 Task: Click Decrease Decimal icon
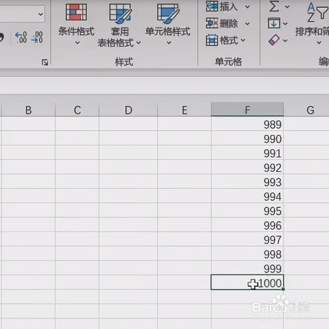tap(37, 38)
